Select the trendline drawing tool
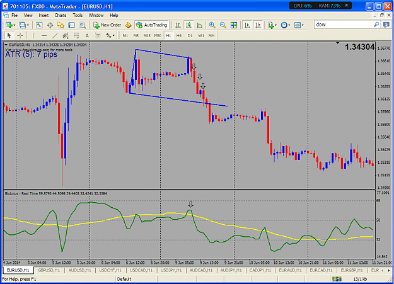This screenshot has height=284, width=394. tap(55, 35)
